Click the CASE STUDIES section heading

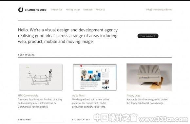[26, 55]
